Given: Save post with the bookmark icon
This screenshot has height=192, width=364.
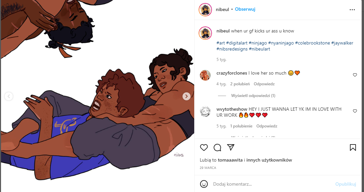Looking at the screenshot, I should (x=353, y=148).
